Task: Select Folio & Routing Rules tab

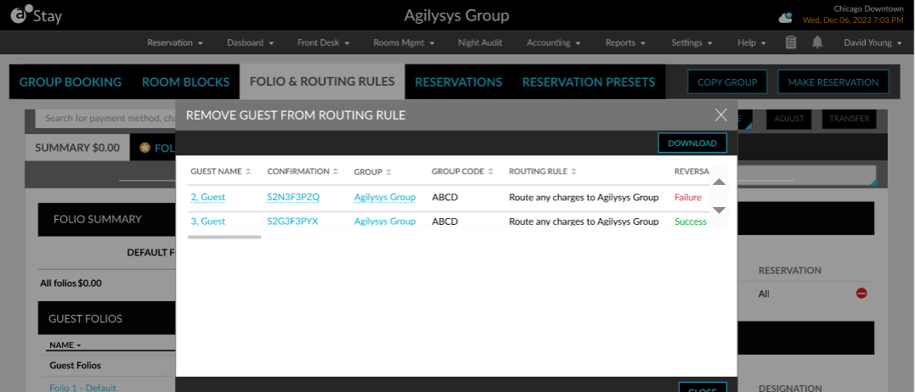Action: (322, 81)
